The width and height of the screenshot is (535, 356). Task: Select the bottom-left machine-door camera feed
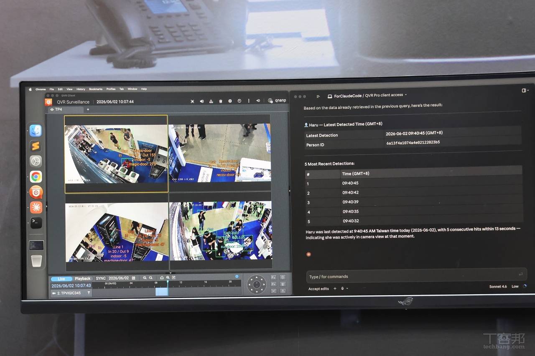coord(117,232)
